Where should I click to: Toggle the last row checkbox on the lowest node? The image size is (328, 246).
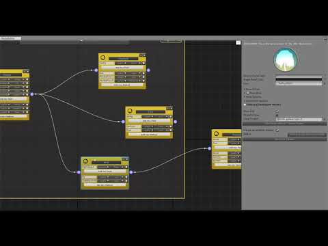[126, 180]
